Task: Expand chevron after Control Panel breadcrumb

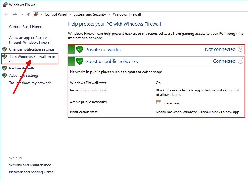Action: pos(70,14)
